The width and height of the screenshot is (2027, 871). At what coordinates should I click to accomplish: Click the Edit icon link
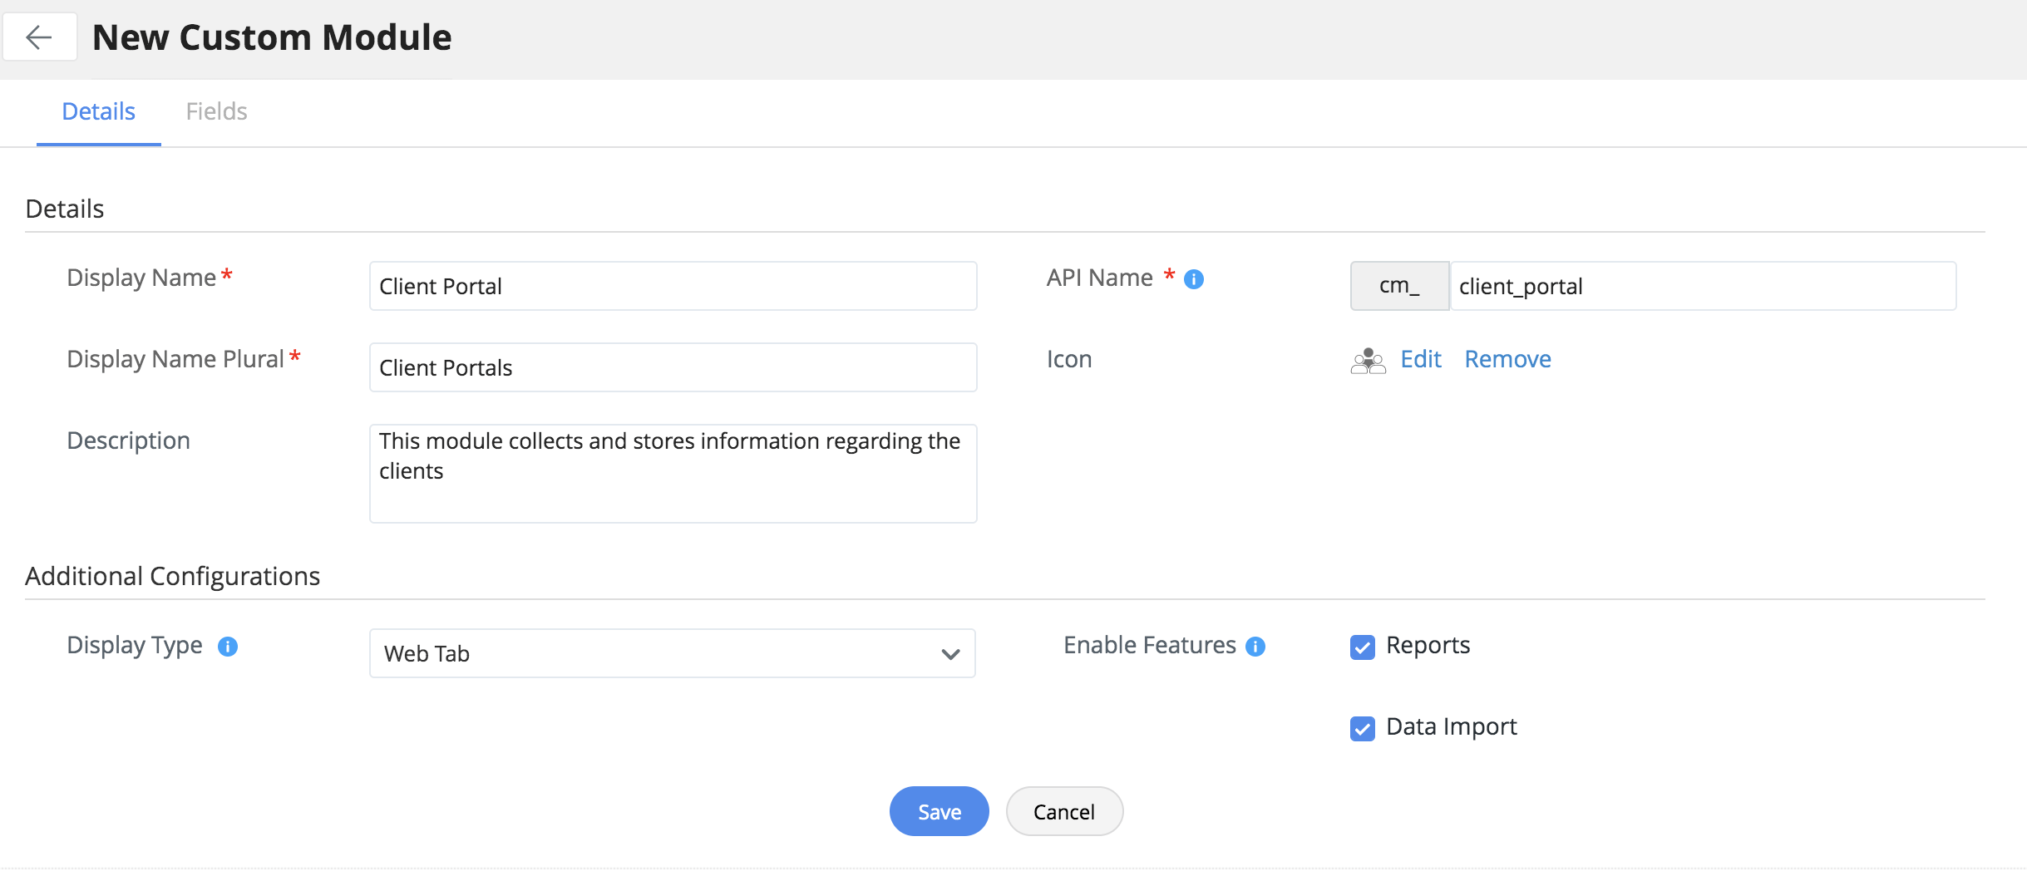pos(1420,359)
